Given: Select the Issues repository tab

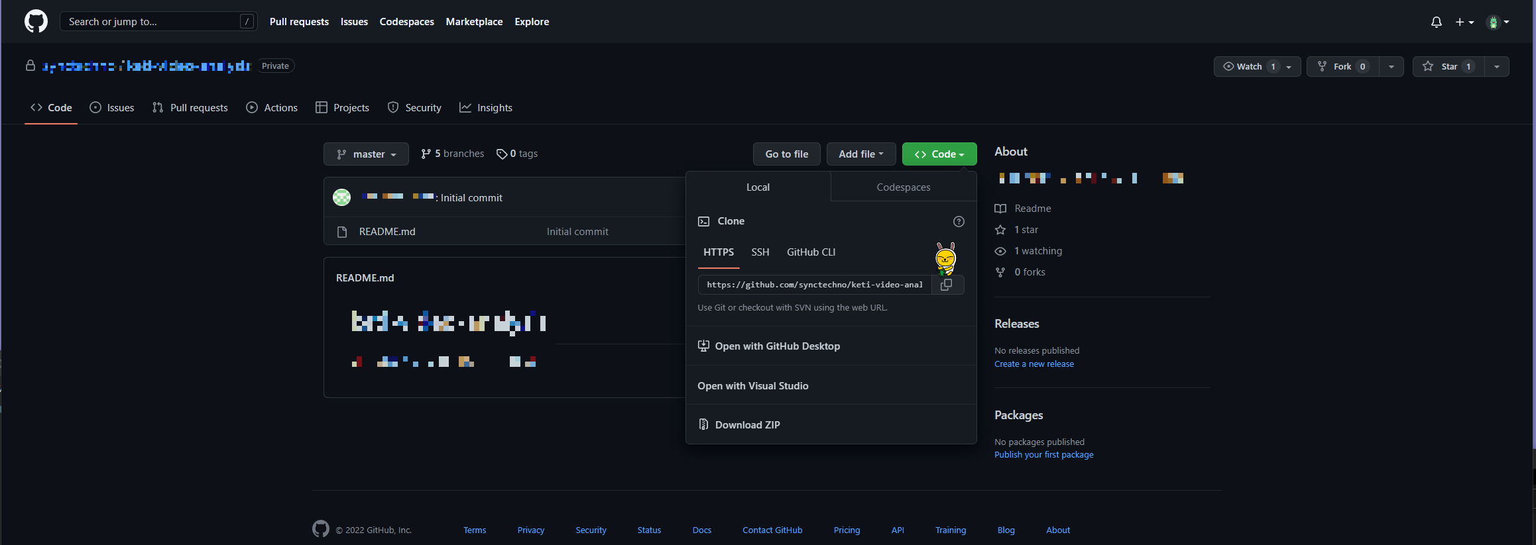Looking at the screenshot, I should [x=112, y=107].
